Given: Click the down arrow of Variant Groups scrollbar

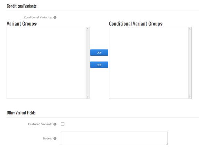Looking at the screenshot, I should (x=87, y=97).
